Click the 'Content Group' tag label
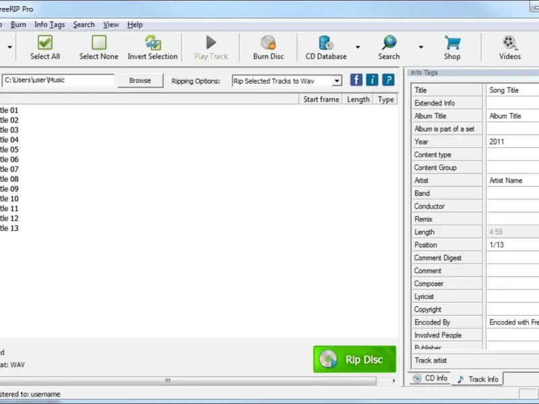This screenshot has width=539, height=404. [x=435, y=168]
